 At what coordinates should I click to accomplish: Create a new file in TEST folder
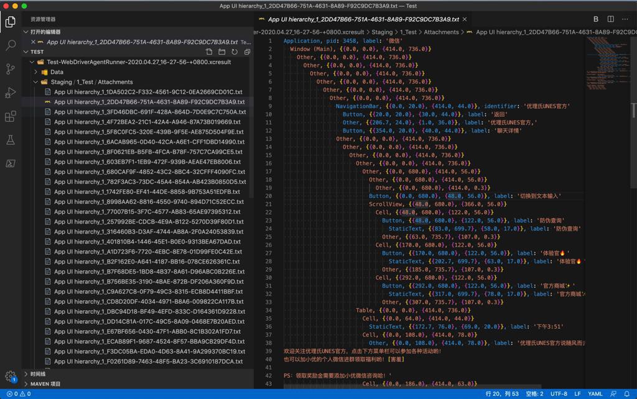[x=209, y=52]
